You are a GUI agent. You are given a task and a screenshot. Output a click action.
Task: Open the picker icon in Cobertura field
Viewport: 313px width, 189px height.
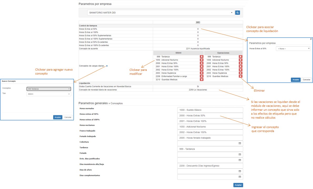click(240, 143)
